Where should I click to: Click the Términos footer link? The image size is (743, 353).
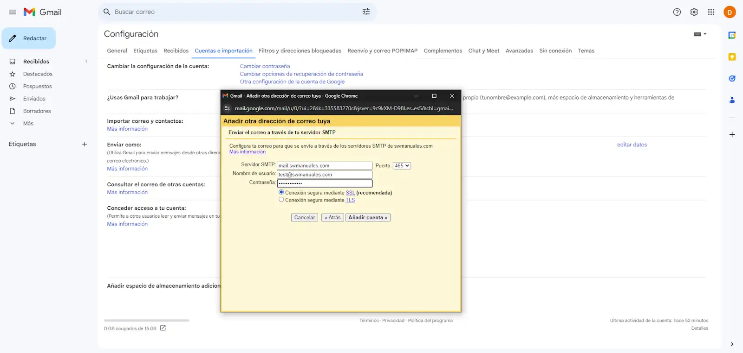coord(369,321)
